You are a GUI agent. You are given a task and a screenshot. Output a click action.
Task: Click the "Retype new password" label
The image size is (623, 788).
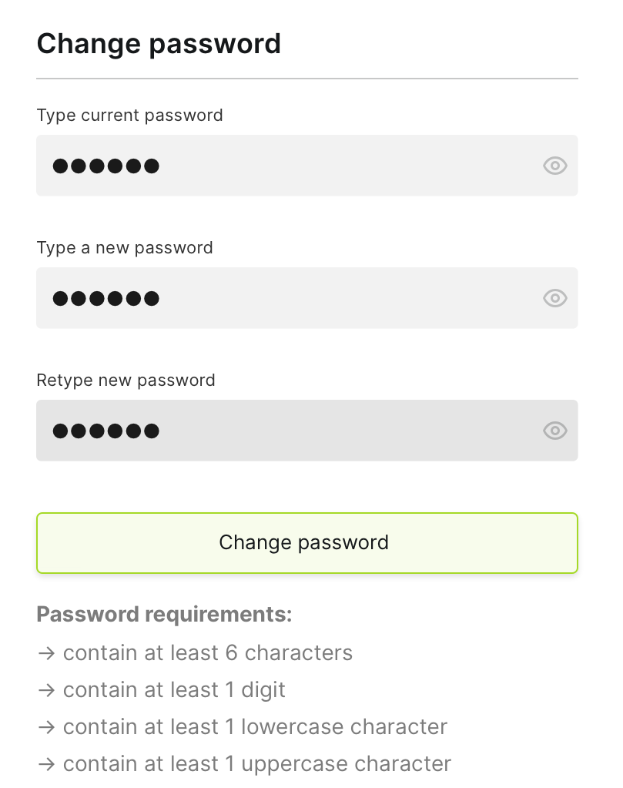pos(126,381)
